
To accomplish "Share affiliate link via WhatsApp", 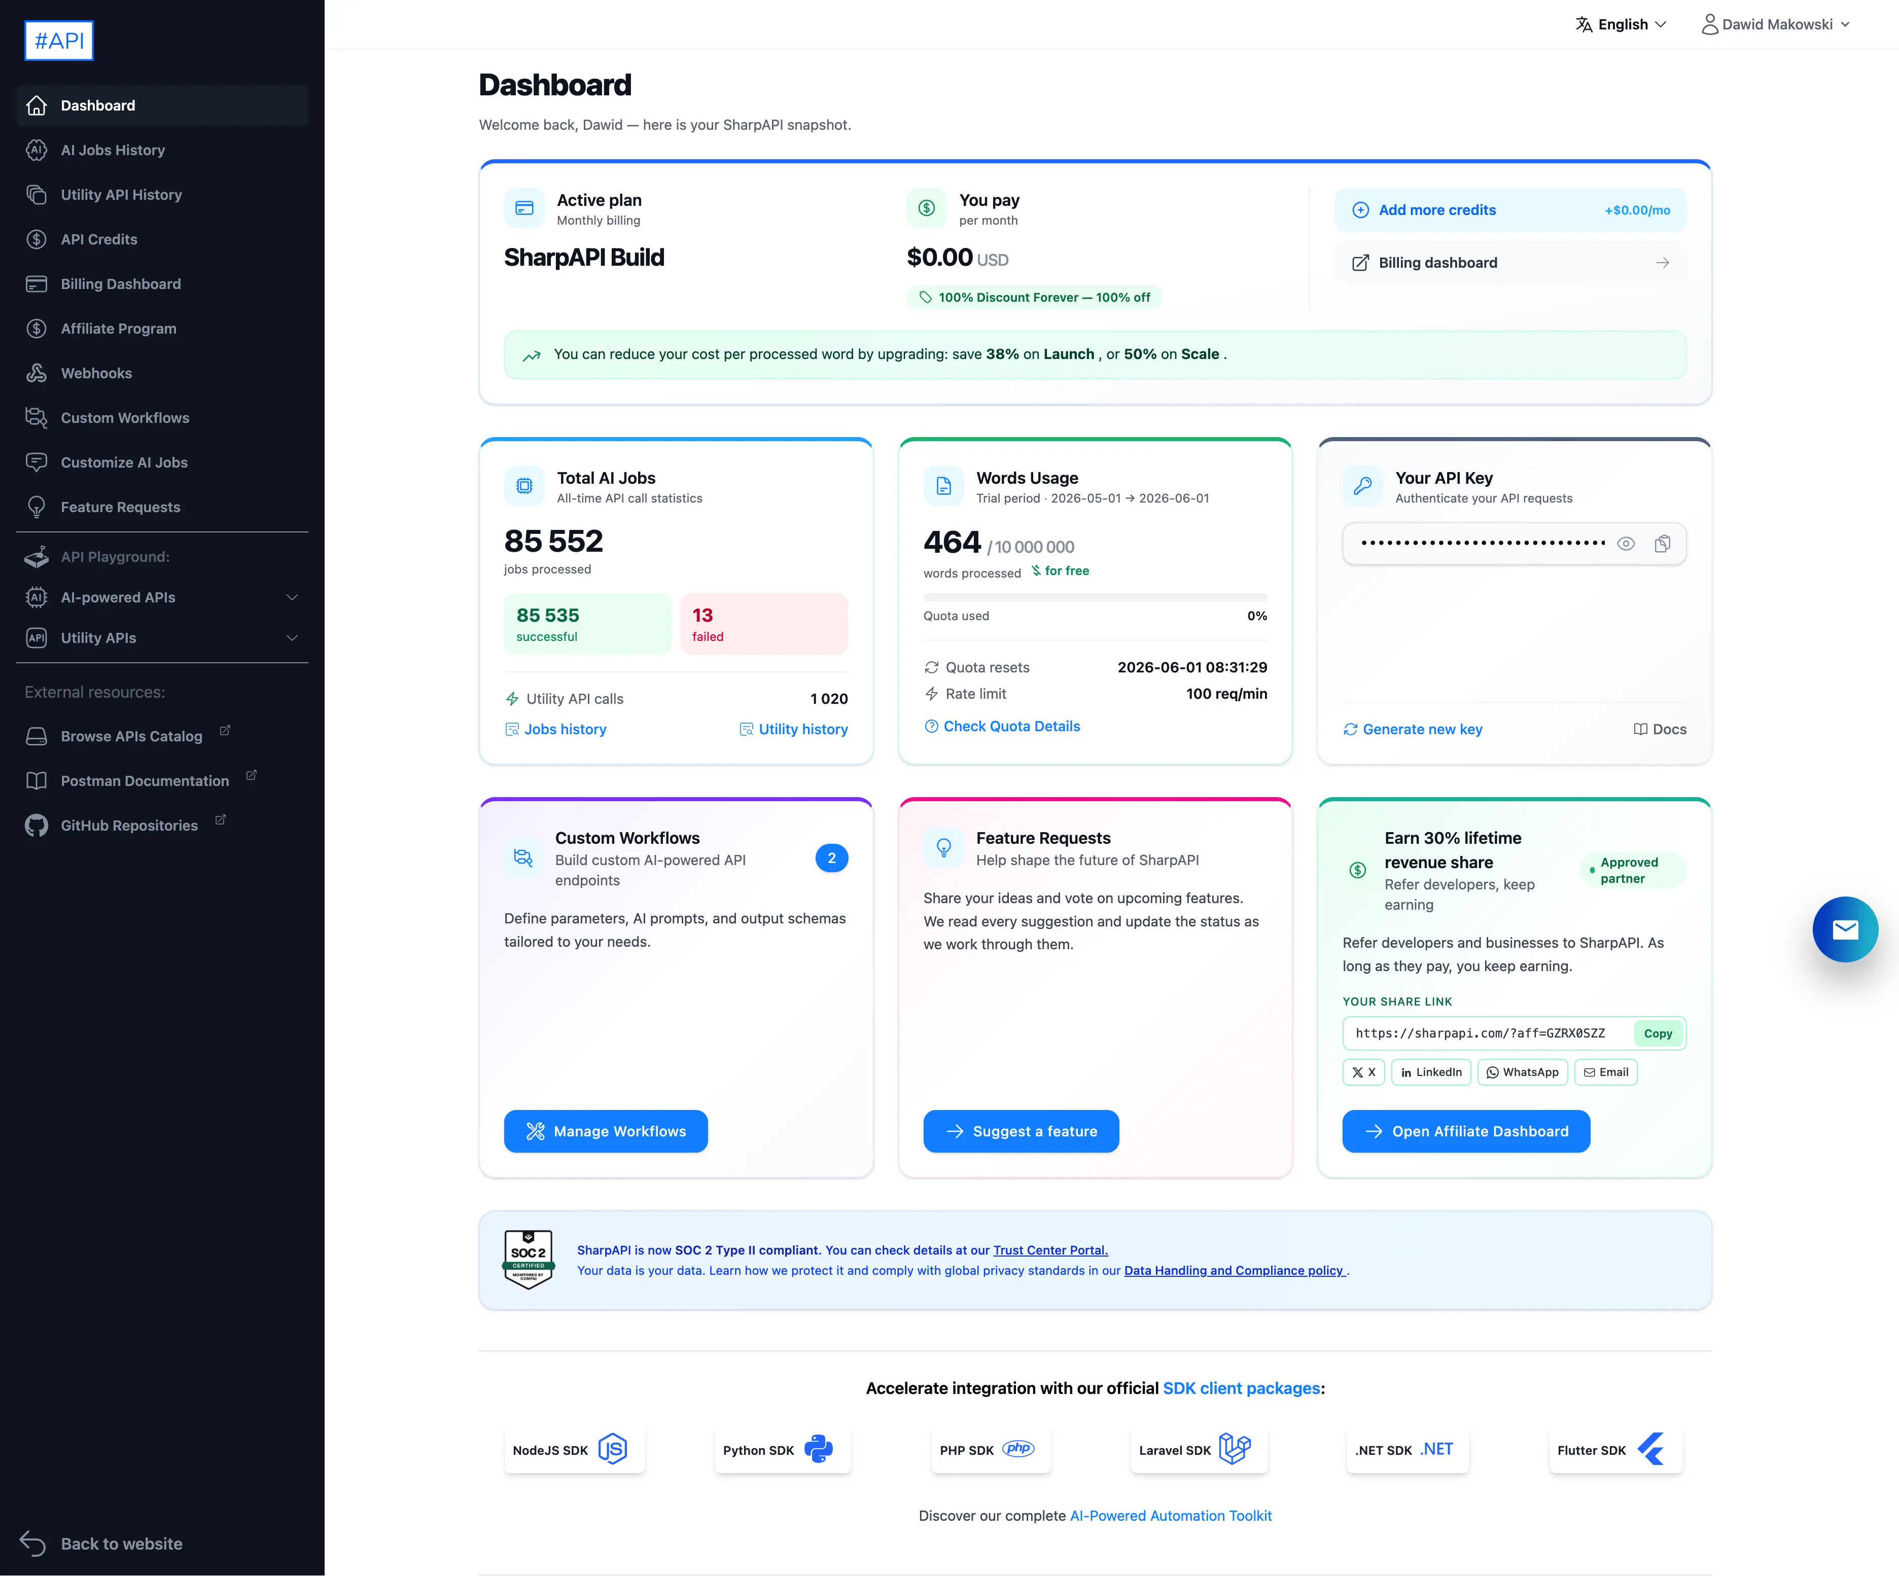I will 1522,1072.
